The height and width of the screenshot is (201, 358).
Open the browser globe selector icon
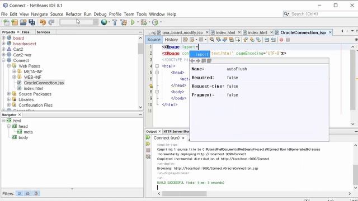click(104, 22)
